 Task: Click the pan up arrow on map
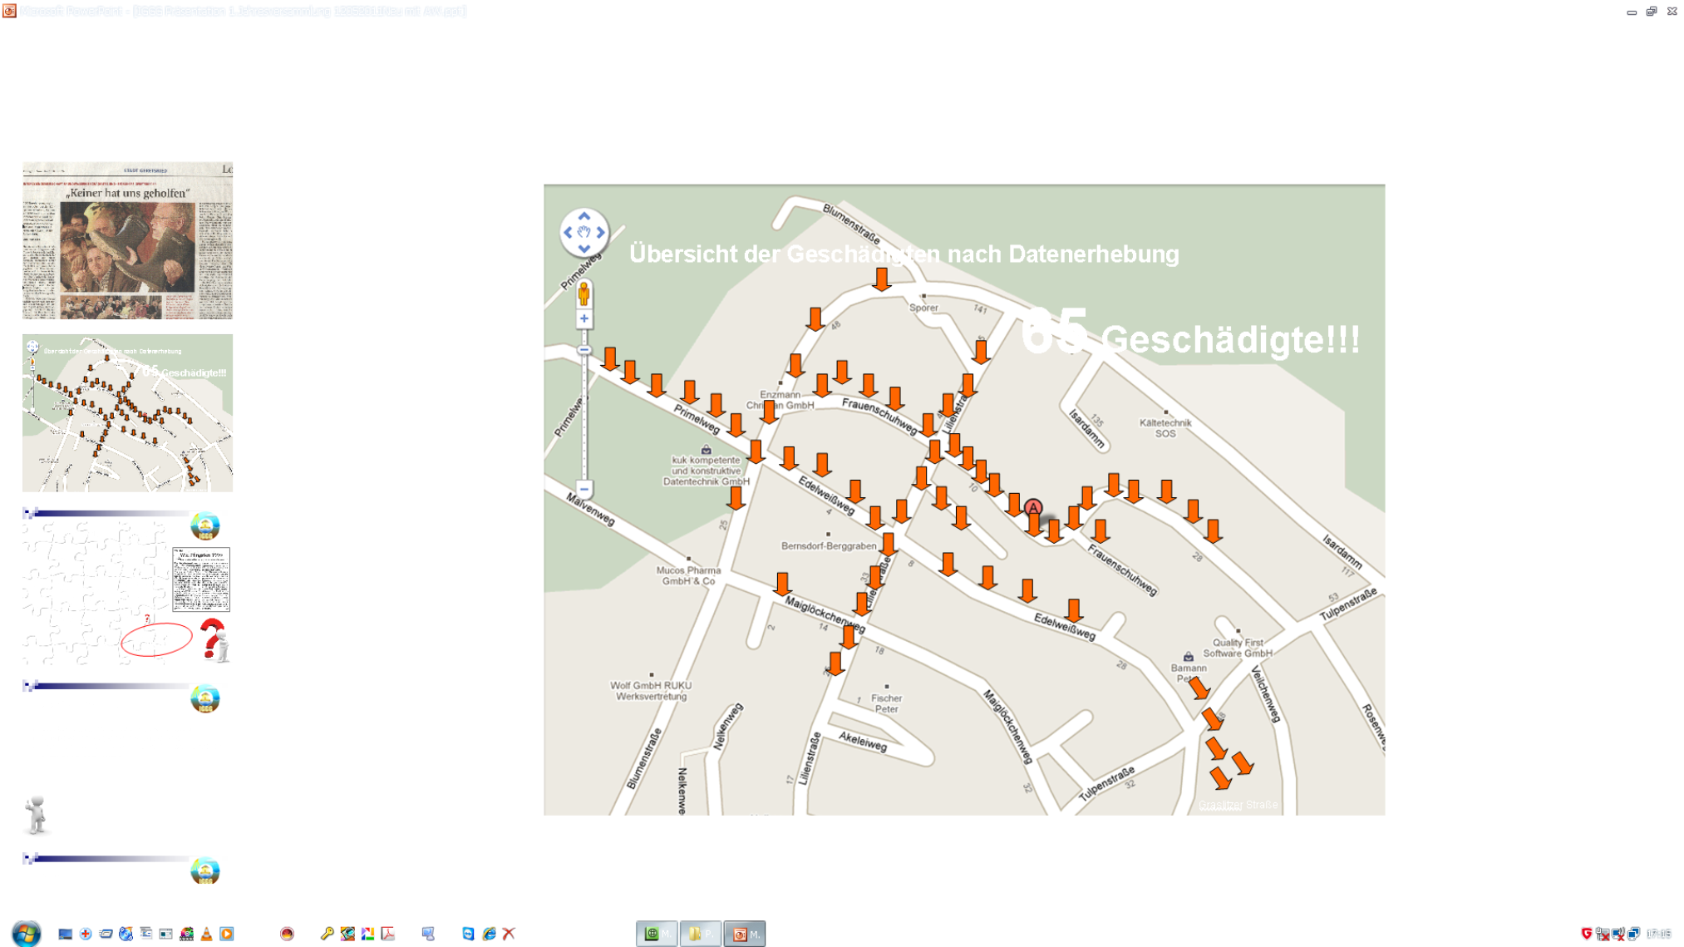point(583,216)
